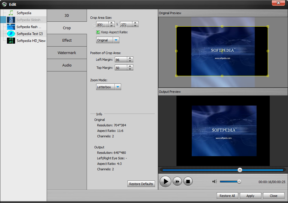Apply the crop changes
288x203 pixels.
click(250, 196)
